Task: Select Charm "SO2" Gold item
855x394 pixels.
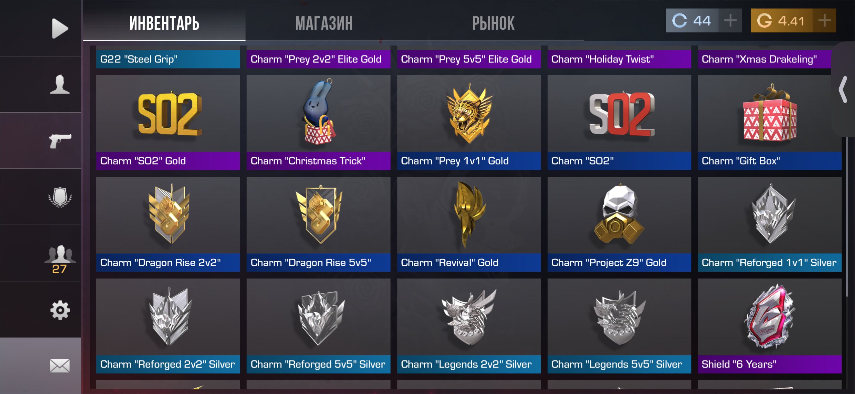Action: point(168,123)
